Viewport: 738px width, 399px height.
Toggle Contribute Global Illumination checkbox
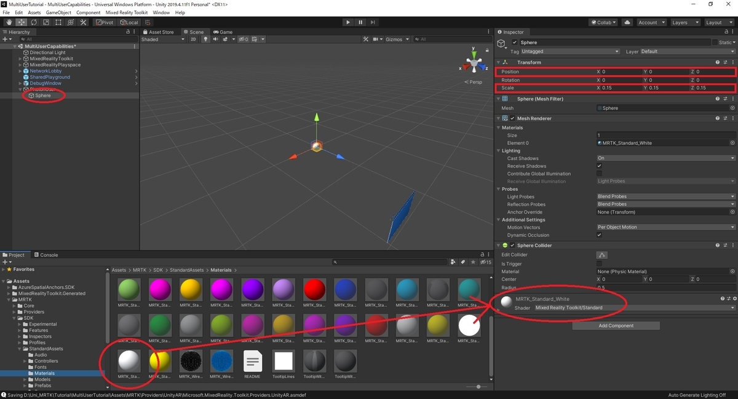pos(600,174)
